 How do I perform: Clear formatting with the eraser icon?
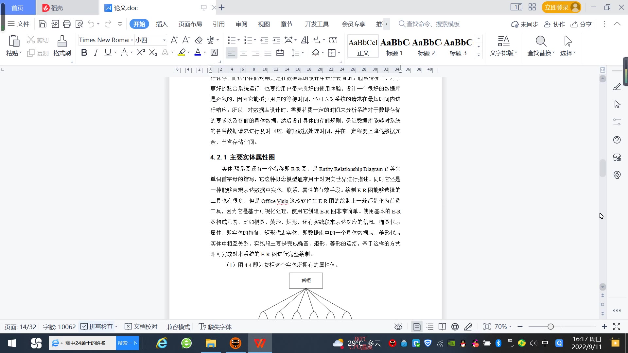click(199, 40)
